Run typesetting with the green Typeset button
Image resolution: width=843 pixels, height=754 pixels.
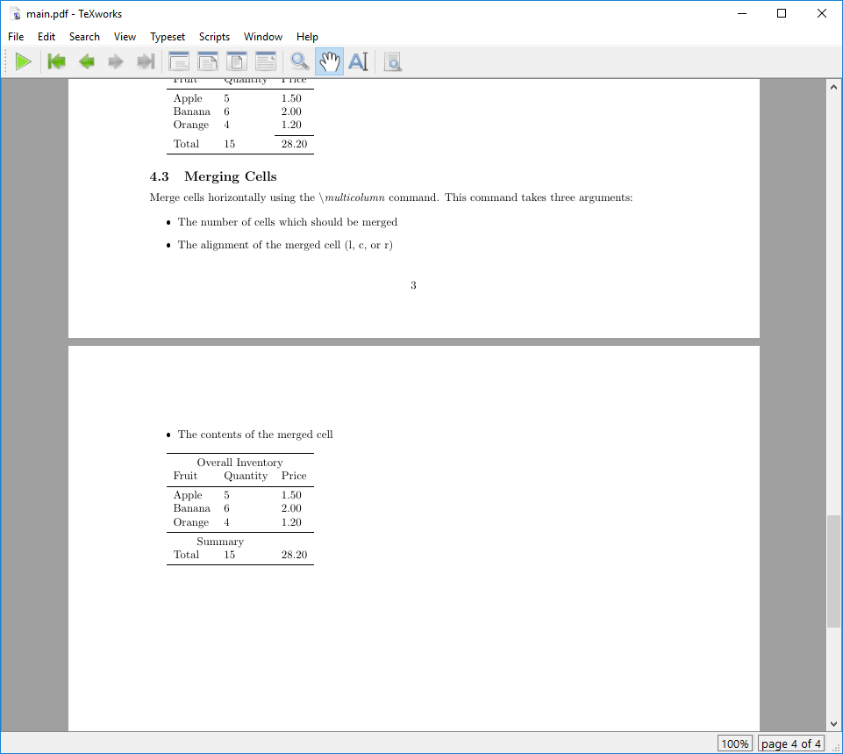tap(24, 61)
